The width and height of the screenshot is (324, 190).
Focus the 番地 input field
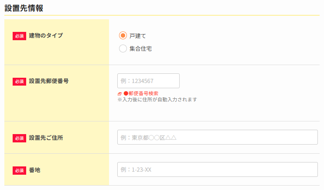point(217,169)
